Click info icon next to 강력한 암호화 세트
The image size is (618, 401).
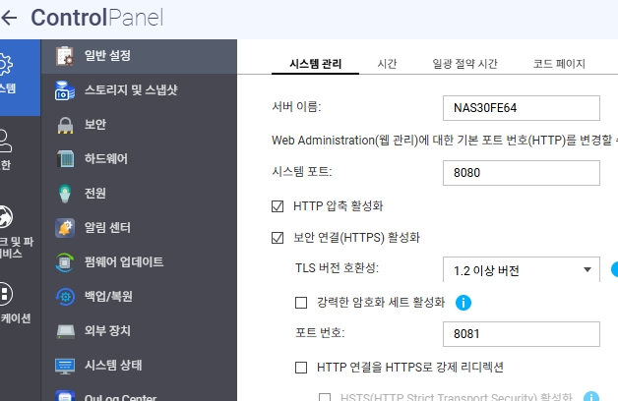(463, 302)
